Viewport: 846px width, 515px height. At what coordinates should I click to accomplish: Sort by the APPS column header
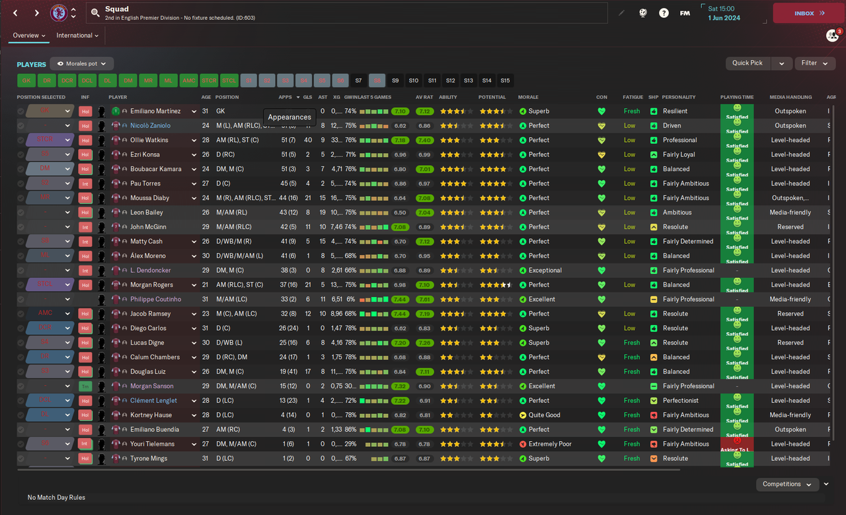[285, 97]
